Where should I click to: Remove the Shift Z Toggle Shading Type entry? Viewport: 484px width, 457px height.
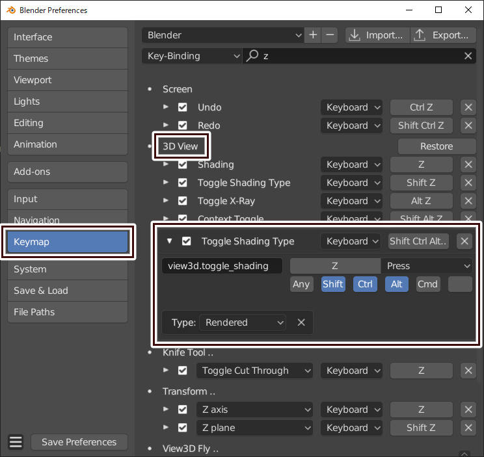[468, 183]
